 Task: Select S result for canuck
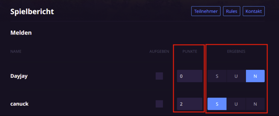217,104
